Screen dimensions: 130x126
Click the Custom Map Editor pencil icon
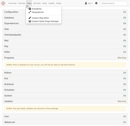click(x=30, y=18)
